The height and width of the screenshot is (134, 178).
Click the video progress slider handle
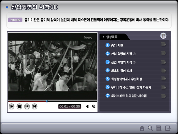(x=47, y=101)
